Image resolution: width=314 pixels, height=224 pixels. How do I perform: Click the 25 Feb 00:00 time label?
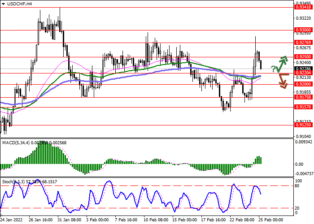pyautogui.click(x=271, y=220)
